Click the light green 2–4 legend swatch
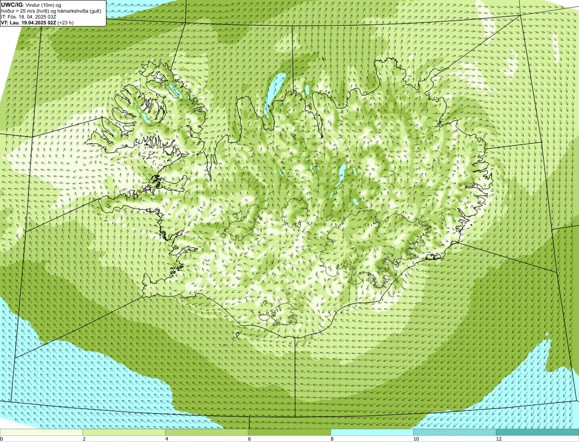This screenshot has width=579, height=442. [124, 432]
